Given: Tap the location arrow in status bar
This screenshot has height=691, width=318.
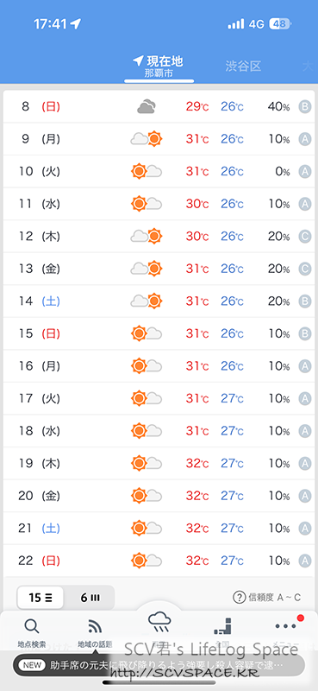Looking at the screenshot, I should pyautogui.click(x=76, y=24).
